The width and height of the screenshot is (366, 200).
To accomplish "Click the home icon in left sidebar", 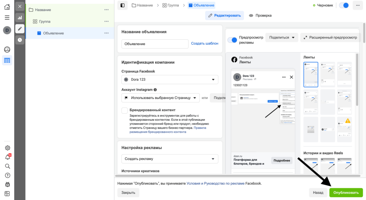I will point(7,7).
